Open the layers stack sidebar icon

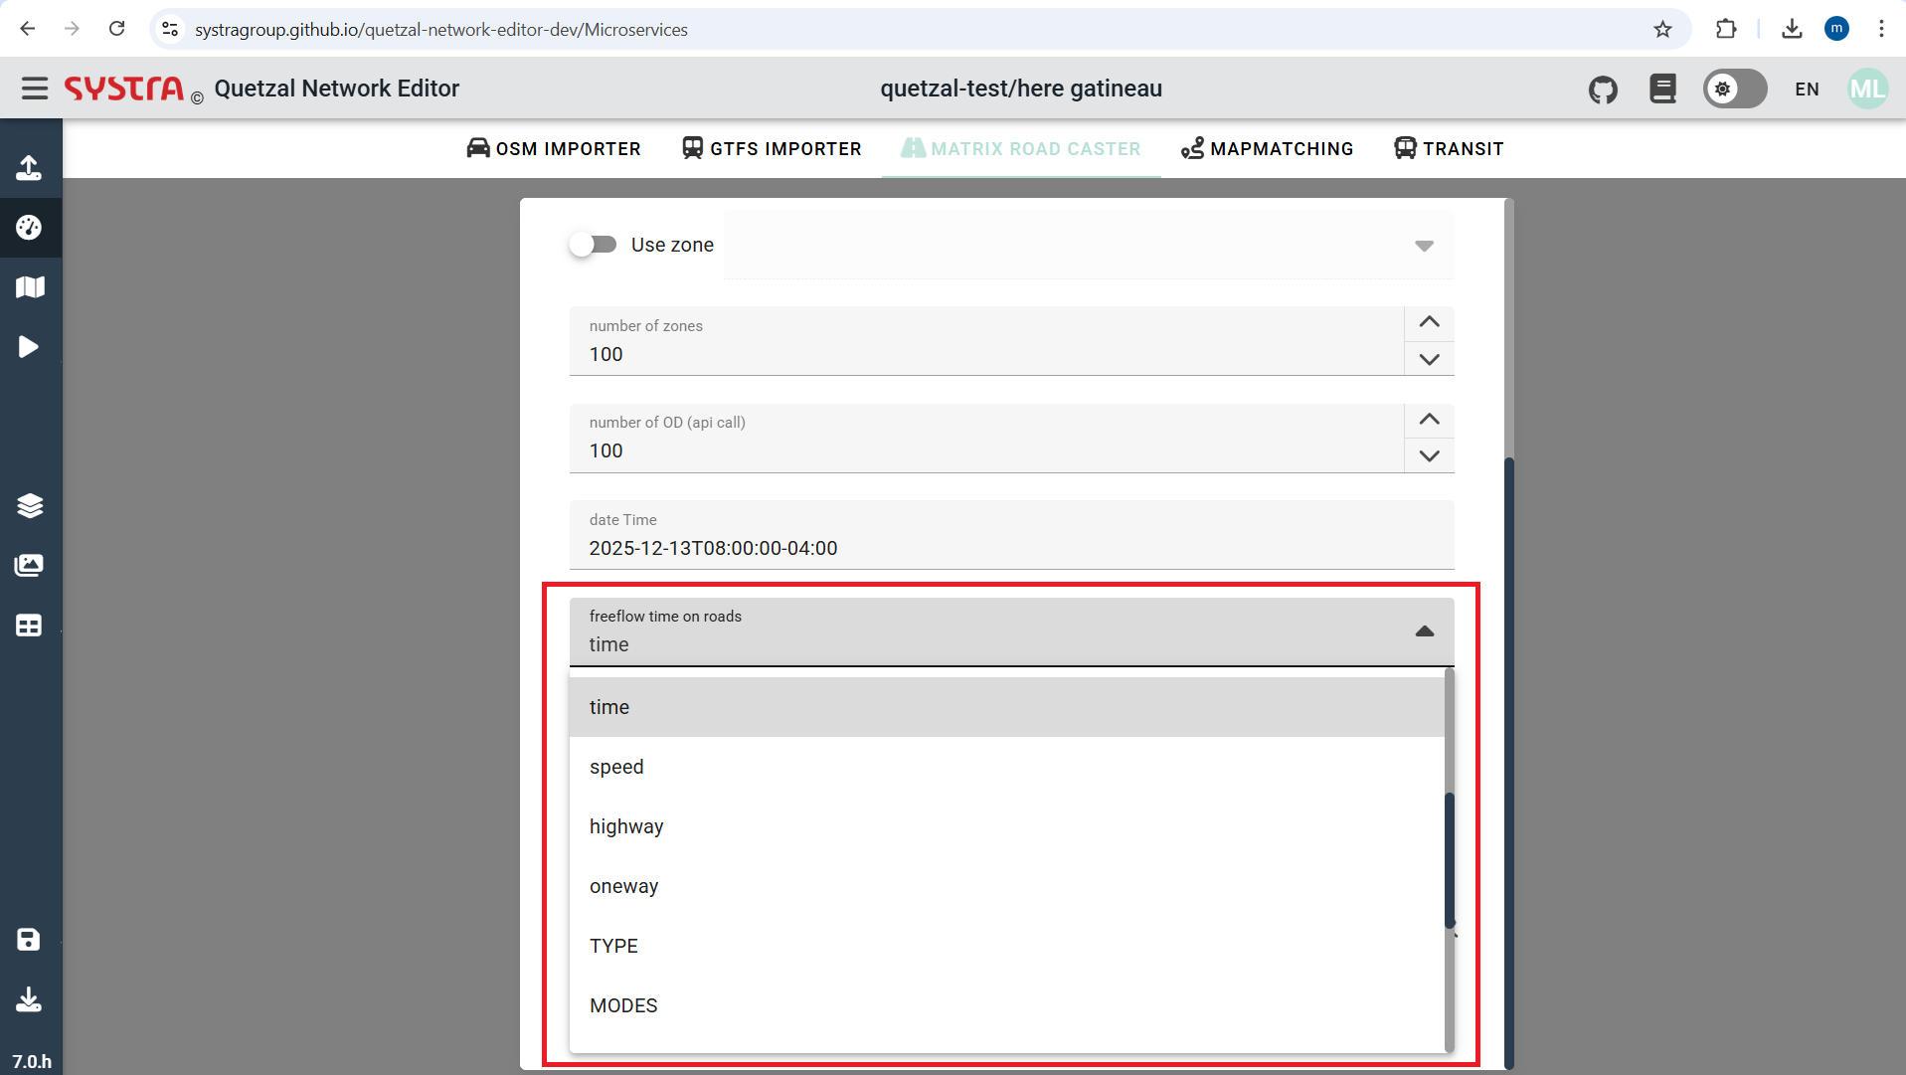[30, 505]
